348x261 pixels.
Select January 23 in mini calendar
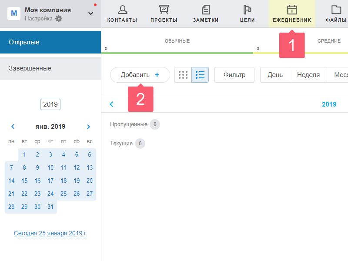(37, 194)
